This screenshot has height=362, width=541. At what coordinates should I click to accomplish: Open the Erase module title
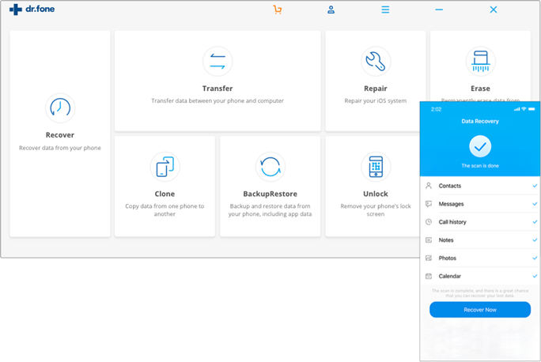pos(480,89)
